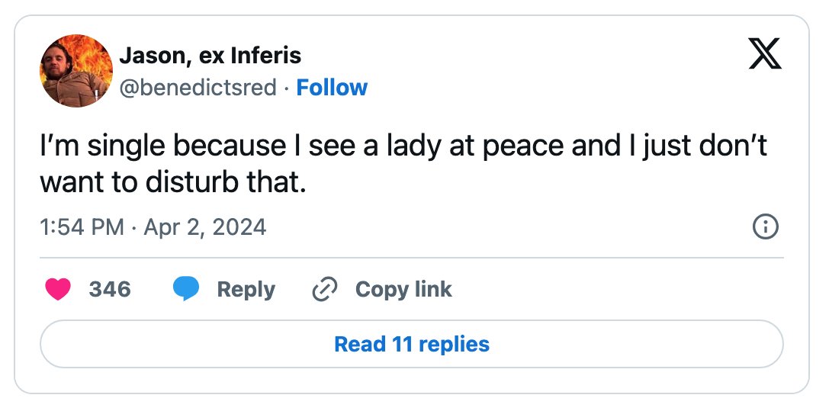The height and width of the screenshot is (411, 829).
Task: Open the tweet via its 1:54 PM time
Action: pos(82,227)
